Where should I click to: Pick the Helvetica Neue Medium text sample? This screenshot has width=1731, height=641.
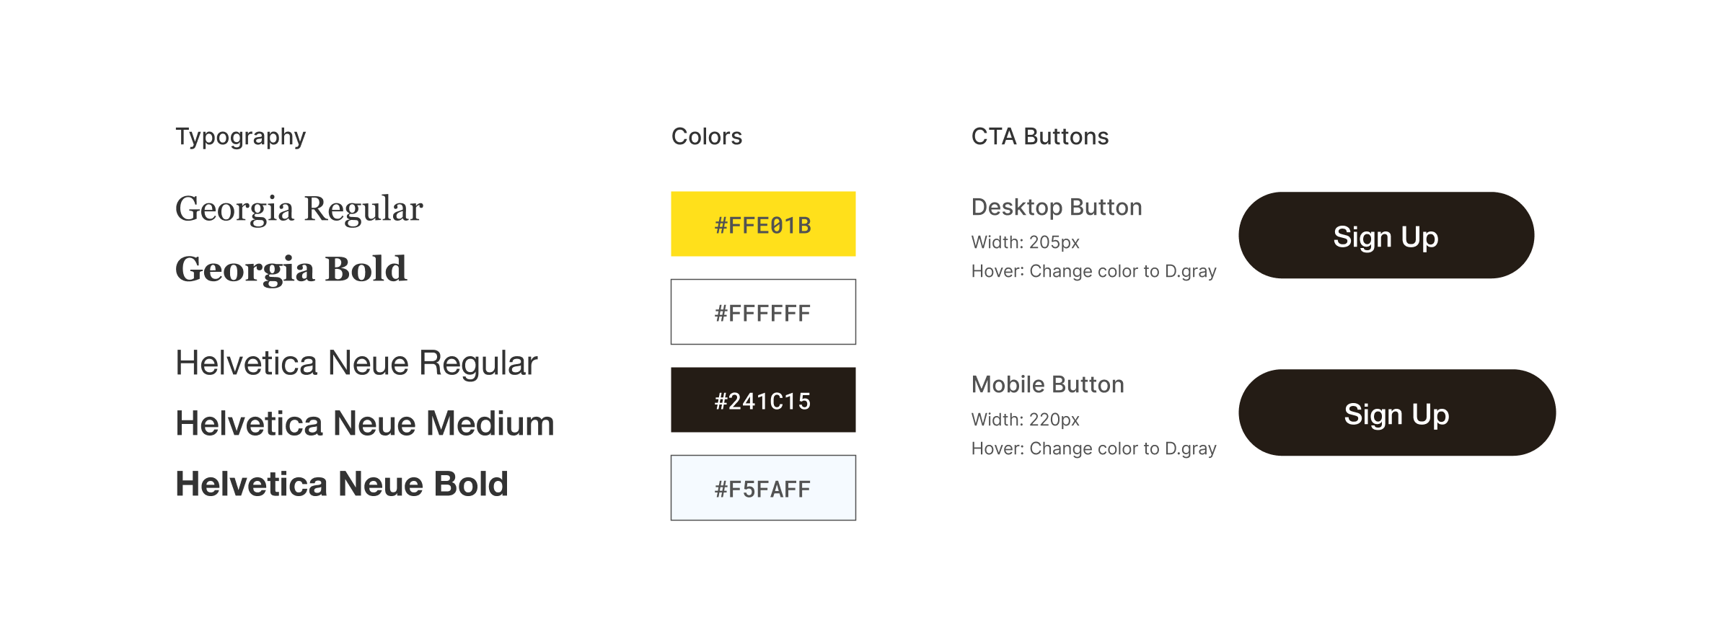(364, 424)
